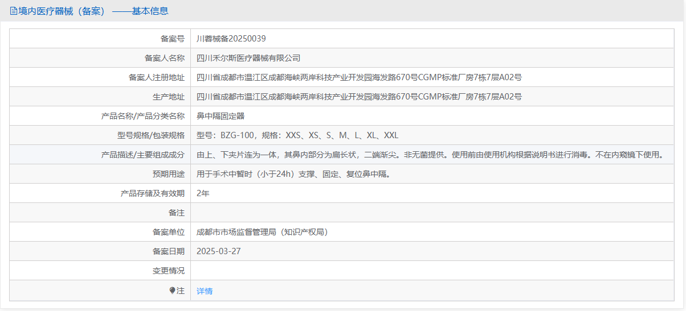Click the 生产地址 address value
Viewport: 686px width, 311px height.
[x=359, y=97]
